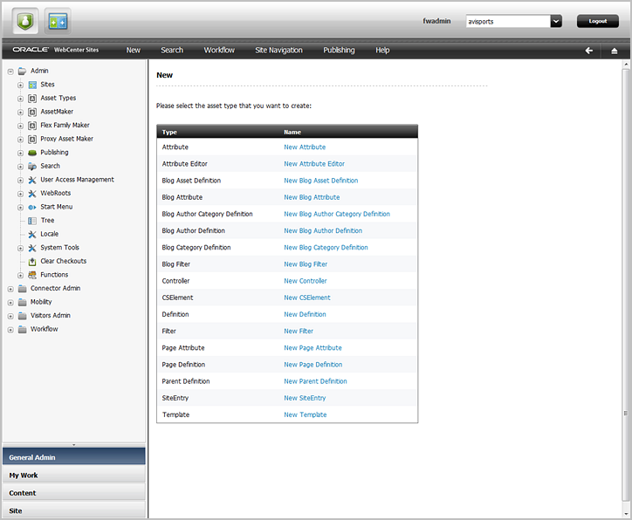Image resolution: width=632 pixels, height=520 pixels.
Task: Select the Clear Checkouts tree label
Action: [x=63, y=262]
